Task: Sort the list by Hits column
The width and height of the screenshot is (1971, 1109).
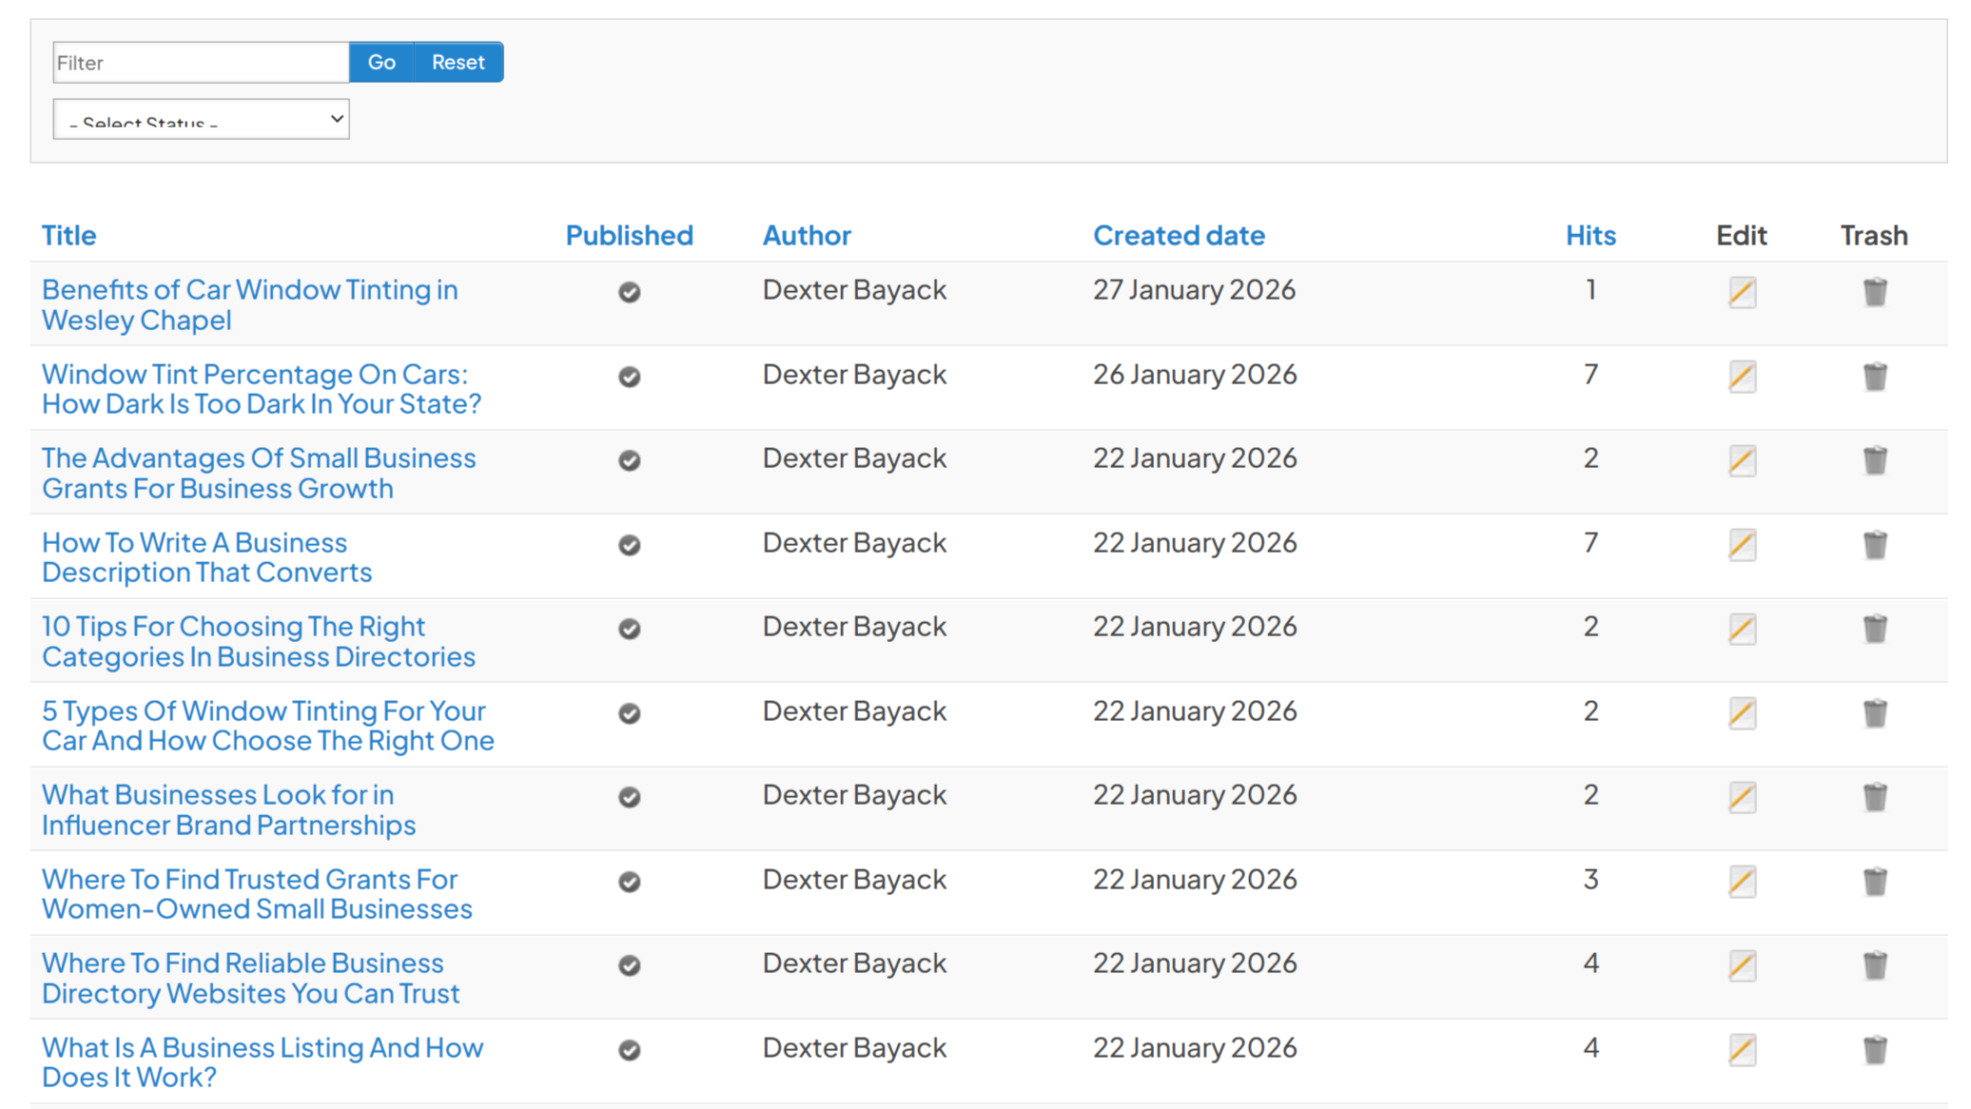Action: [1590, 235]
